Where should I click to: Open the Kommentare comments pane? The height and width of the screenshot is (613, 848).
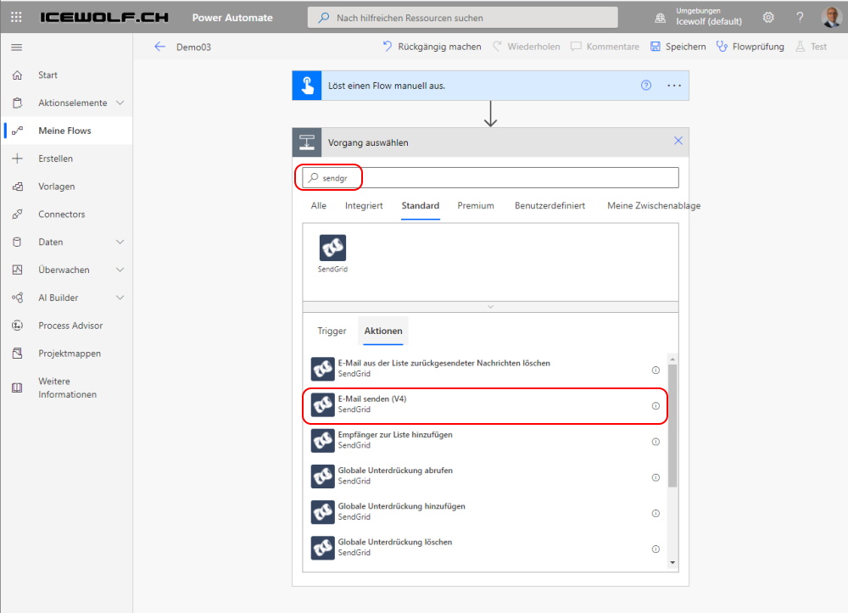(605, 47)
